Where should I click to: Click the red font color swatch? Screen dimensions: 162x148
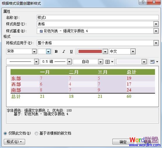[90, 52]
